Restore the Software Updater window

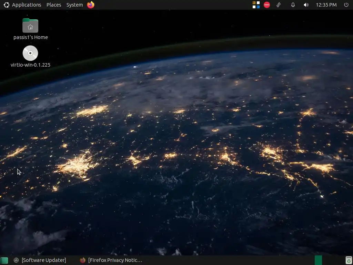coord(40,260)
